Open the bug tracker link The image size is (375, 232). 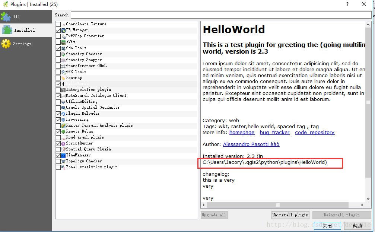point(274,133)
